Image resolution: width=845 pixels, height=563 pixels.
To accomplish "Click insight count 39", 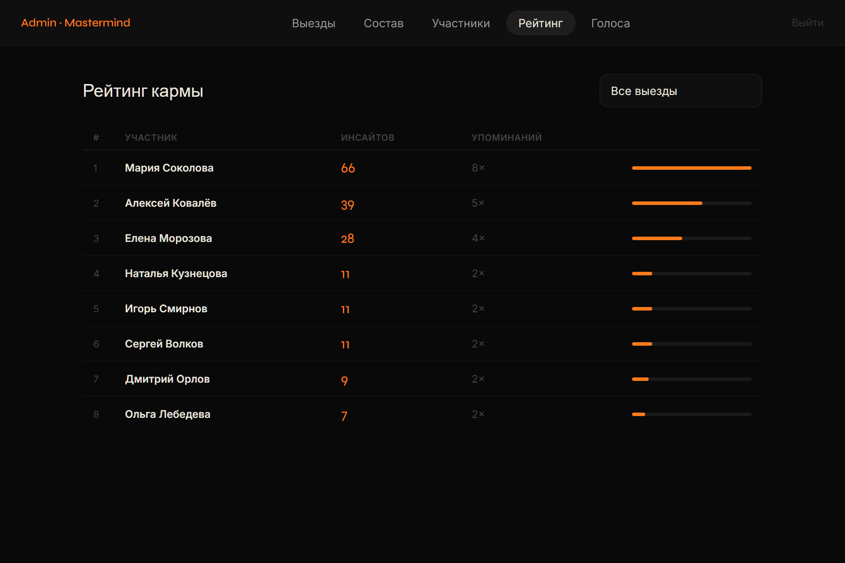I will [x=348, y=205].
